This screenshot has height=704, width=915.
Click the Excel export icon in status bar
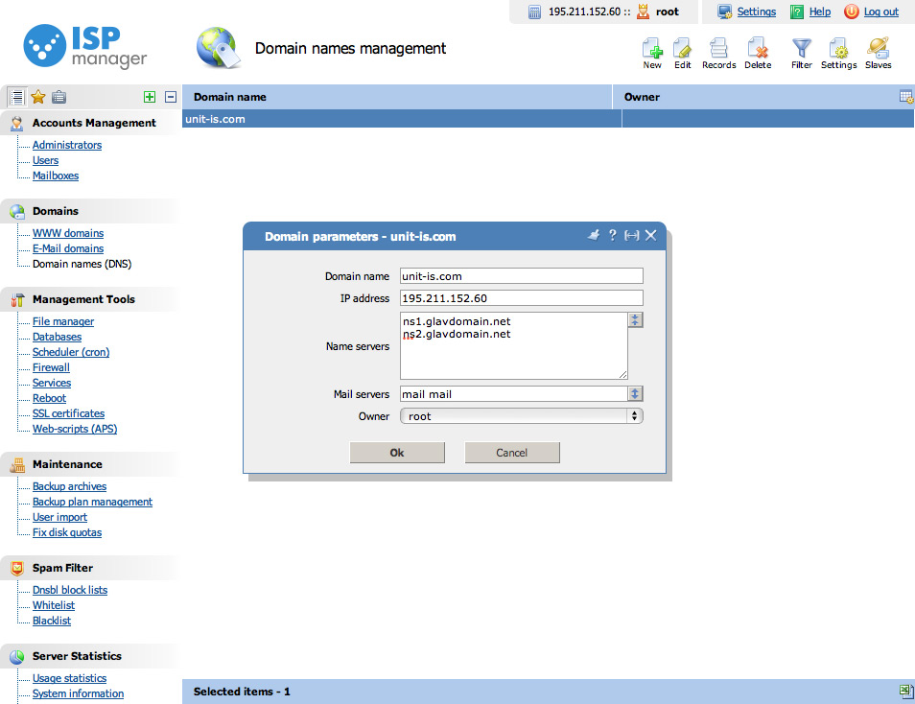(905, 692)
